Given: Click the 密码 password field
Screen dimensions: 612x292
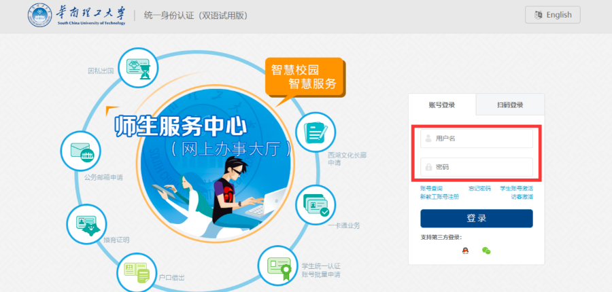Looking at the screenshot, I should (x=477, y=167).
